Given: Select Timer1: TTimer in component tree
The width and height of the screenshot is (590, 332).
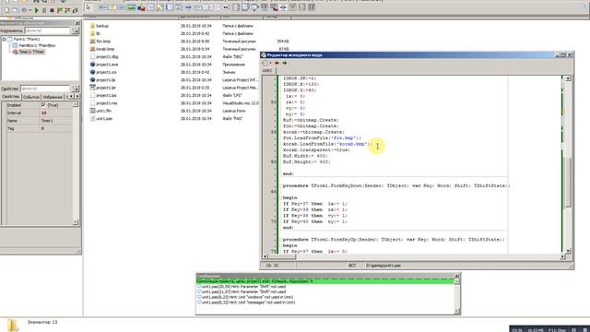Looking at the screenshot, I should (31, 52).
